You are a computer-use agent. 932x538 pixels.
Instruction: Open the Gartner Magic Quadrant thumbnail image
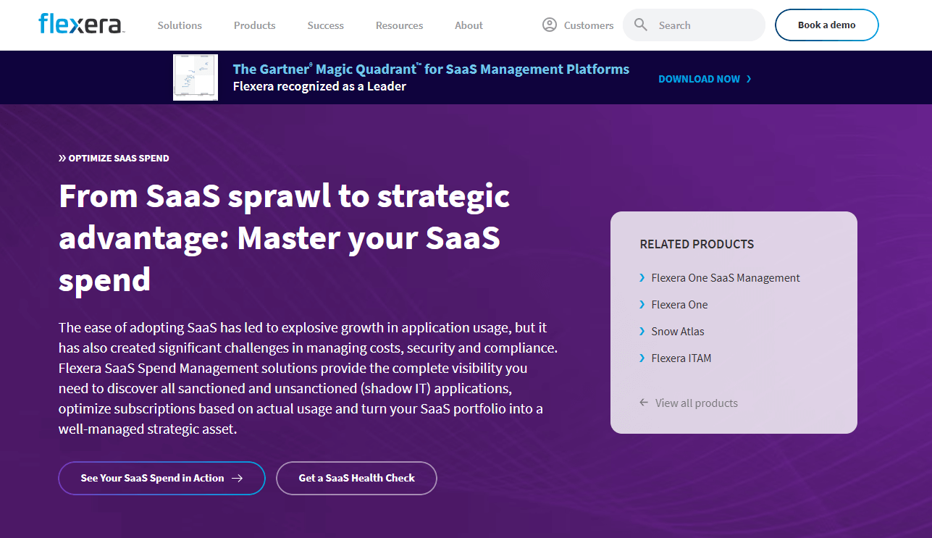196,77
